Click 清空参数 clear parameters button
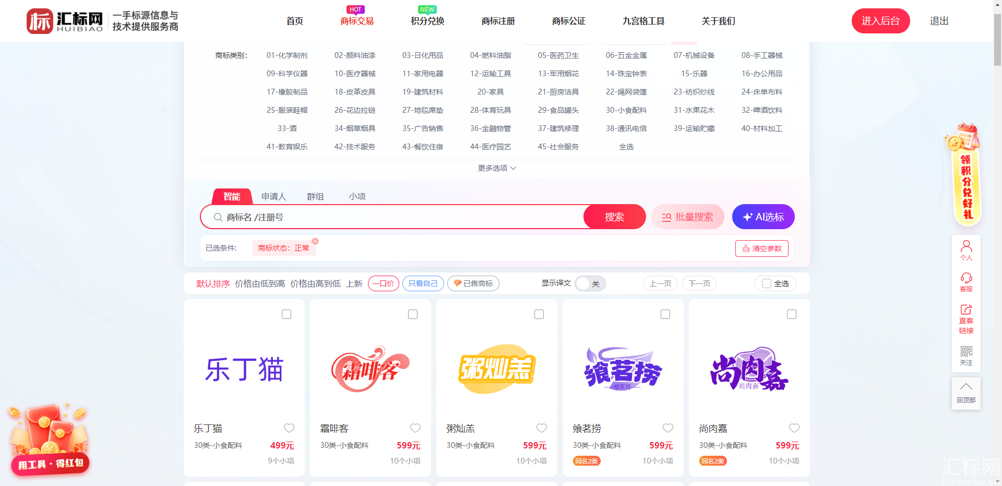This screenshot has height=486, width=1002. (x=762, y=248)
